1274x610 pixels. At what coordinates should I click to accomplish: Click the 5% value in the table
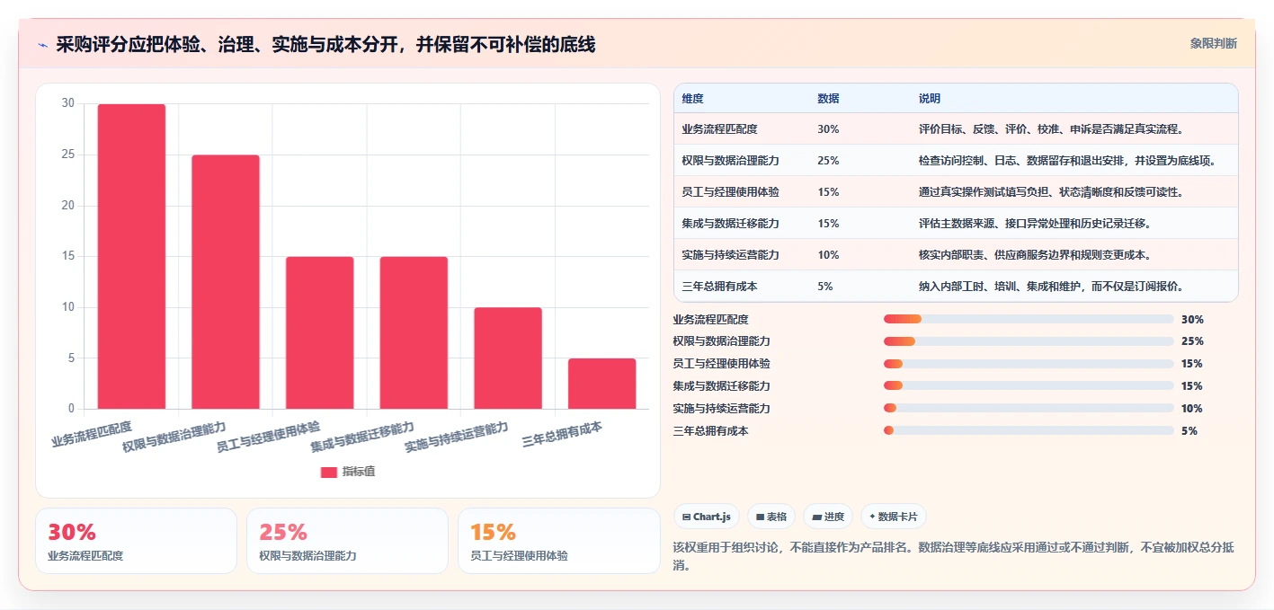click(x=825, y=287)
